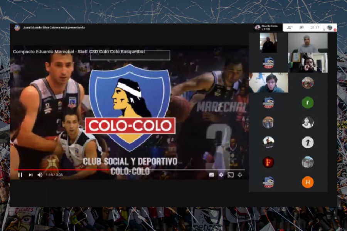Open your account avatar in Meet bar

click(330, 28)
